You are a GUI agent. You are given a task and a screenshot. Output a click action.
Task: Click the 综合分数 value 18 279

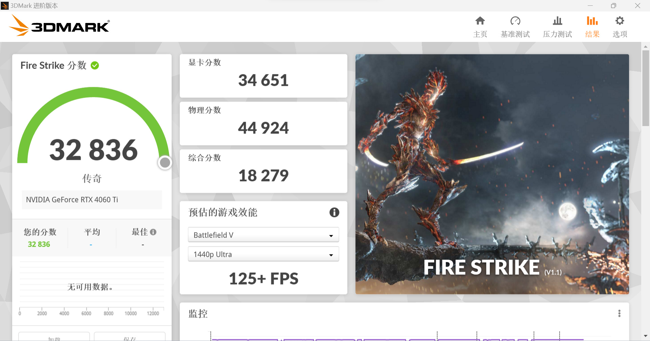click(x=263, y=176)
